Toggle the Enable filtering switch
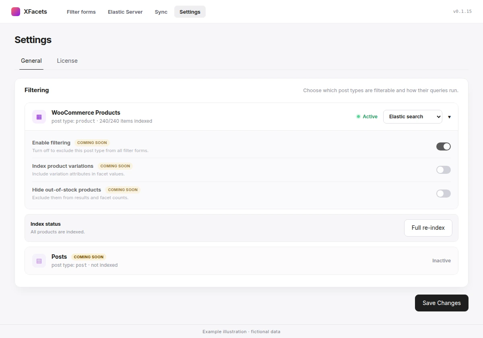The image size is (483, 338). pyautogui.click(x=444, y=146)
